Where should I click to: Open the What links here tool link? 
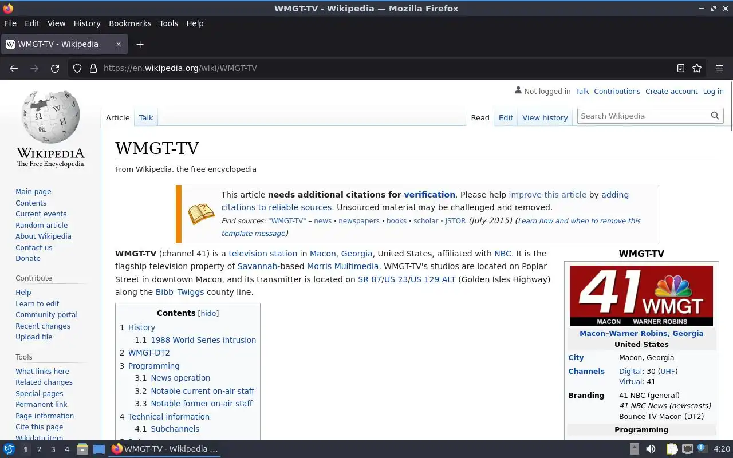tap(42, 371)
